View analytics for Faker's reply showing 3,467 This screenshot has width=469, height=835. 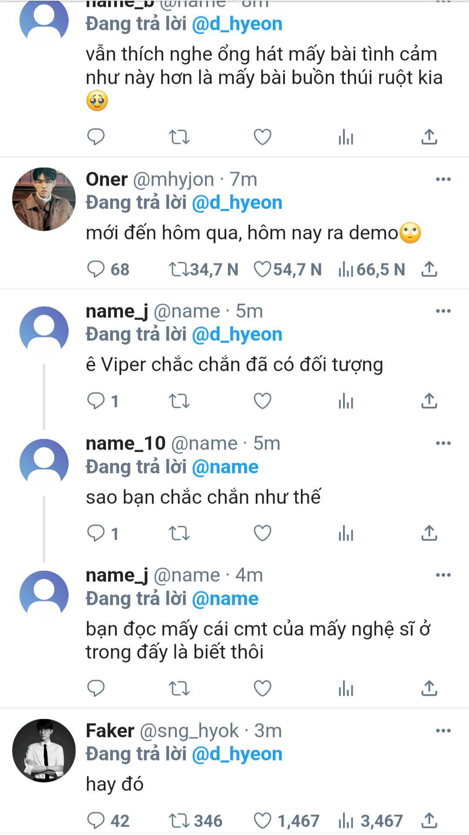point(346,821)
